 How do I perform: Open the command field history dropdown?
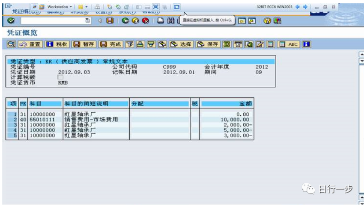coord(87,20)
